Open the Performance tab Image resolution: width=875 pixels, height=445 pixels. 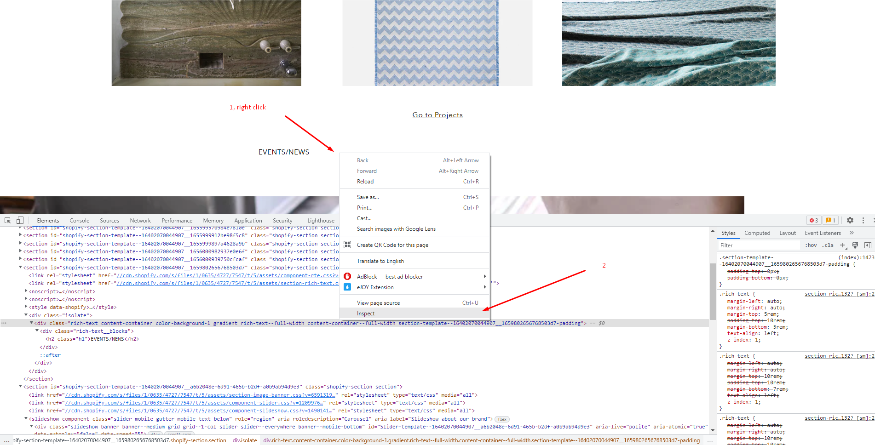click(177, 221)
